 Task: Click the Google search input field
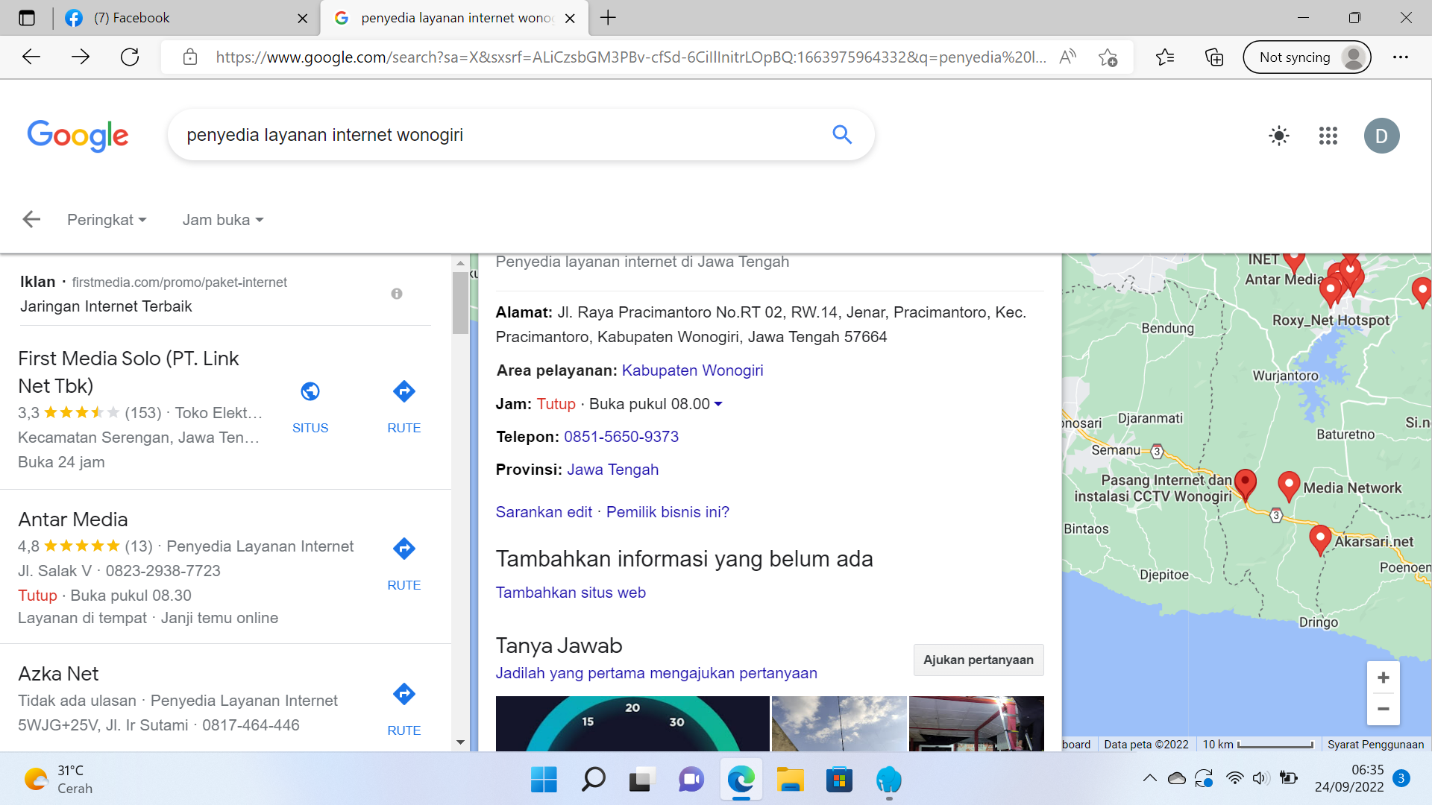pos(500,135)
